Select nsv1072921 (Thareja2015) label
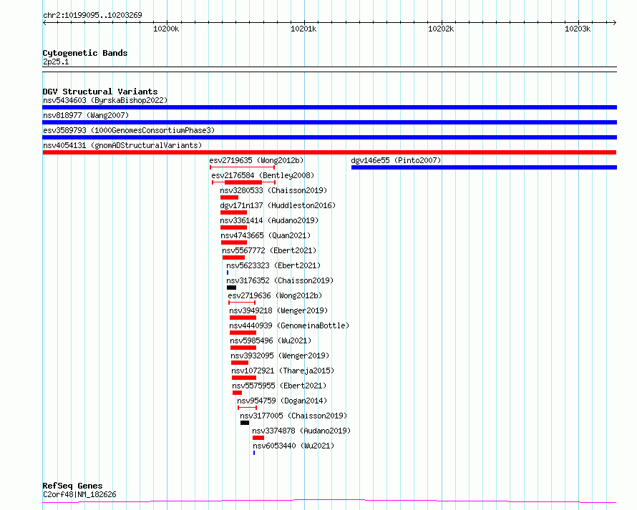The width and height of the screenshot is (637, 510). [283, 371]
